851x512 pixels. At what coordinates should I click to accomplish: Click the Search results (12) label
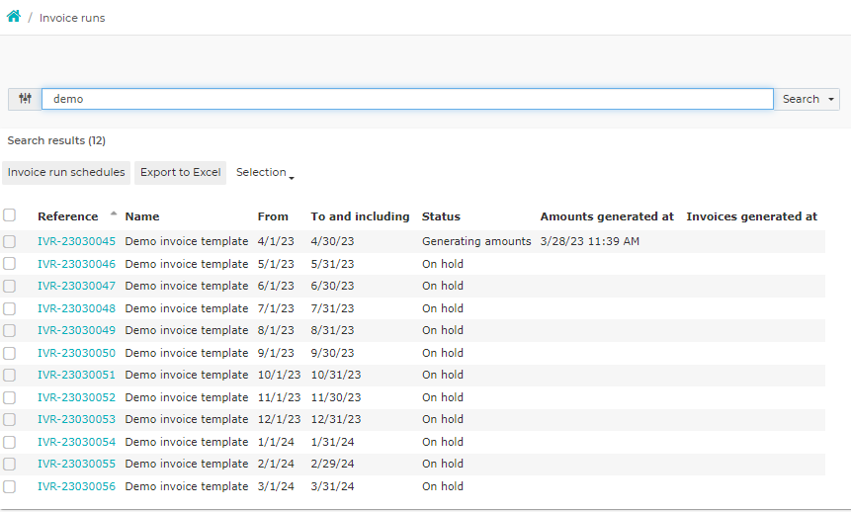tap(56, 140)
